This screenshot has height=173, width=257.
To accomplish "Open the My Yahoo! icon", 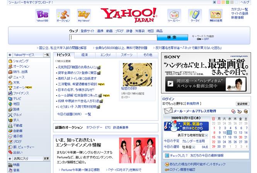I will point(84,16).
